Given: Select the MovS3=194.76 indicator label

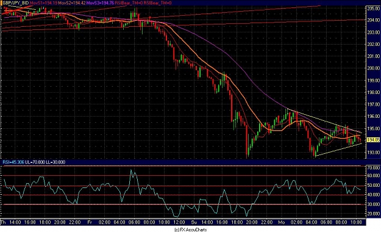Looking at the screenshot, I should click(101, 3).
